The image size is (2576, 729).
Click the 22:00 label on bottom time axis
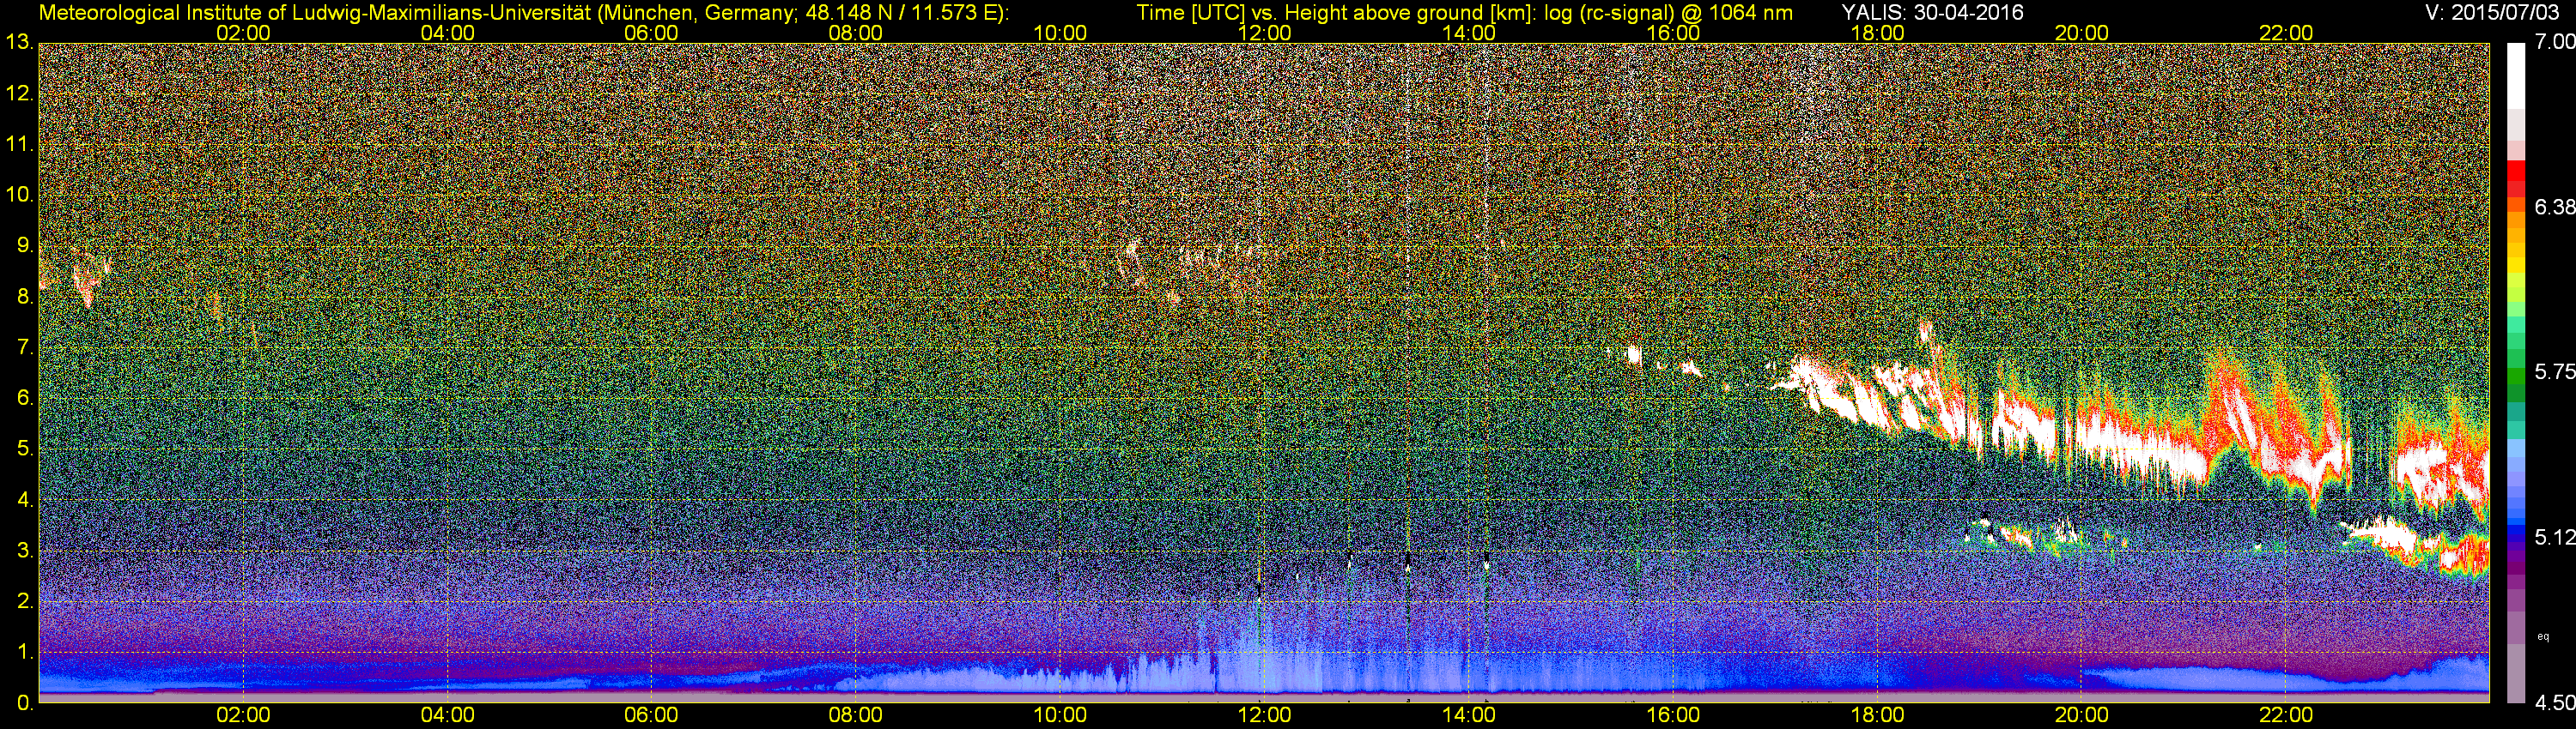coord(2286,715)
